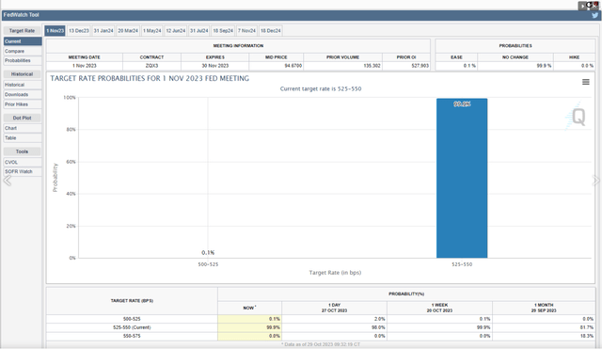Screen dimensions: 602x349
Task: Select the 18 Sep24 meeting tab
Action: coord(223,31)
